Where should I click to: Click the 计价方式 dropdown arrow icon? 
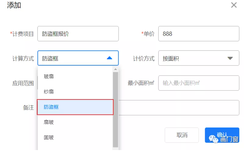coord(230,58)
